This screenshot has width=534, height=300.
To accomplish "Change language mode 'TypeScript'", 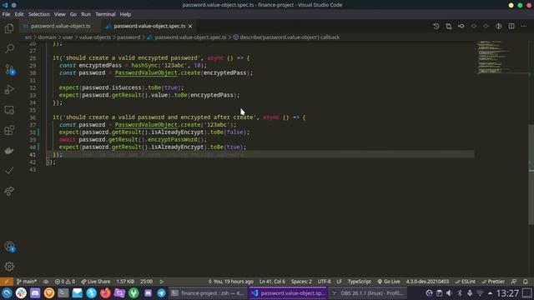I will click(x=360, y=282).
